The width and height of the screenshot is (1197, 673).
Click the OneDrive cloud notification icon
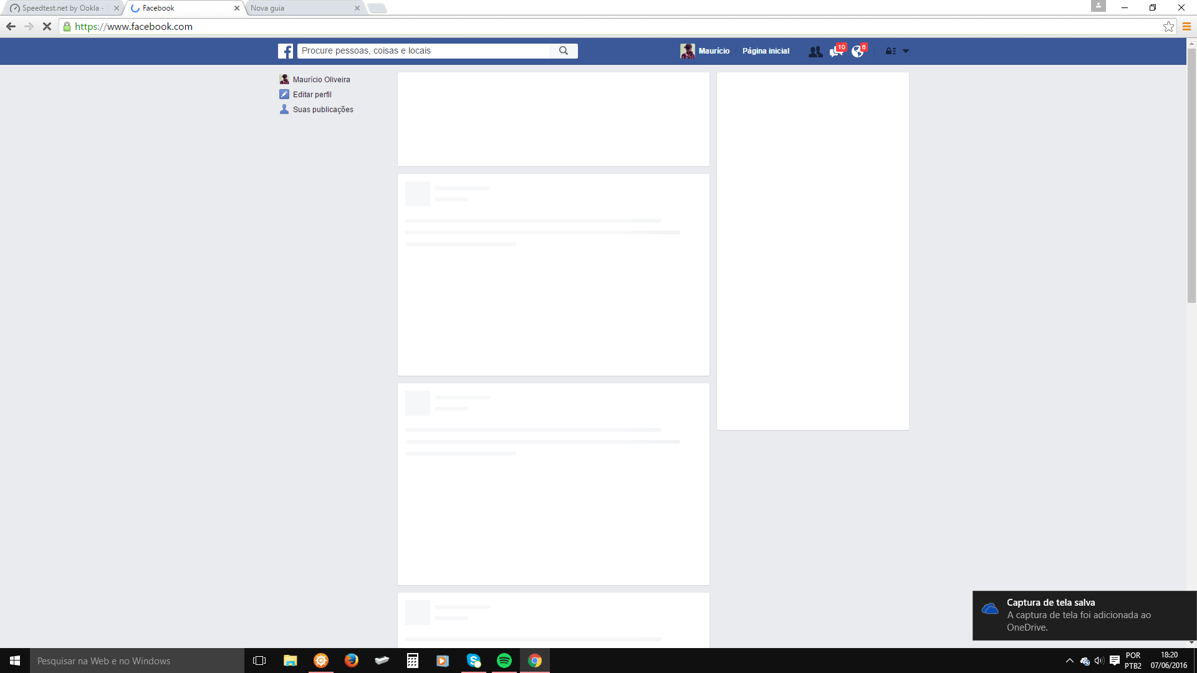pos(990,608)
